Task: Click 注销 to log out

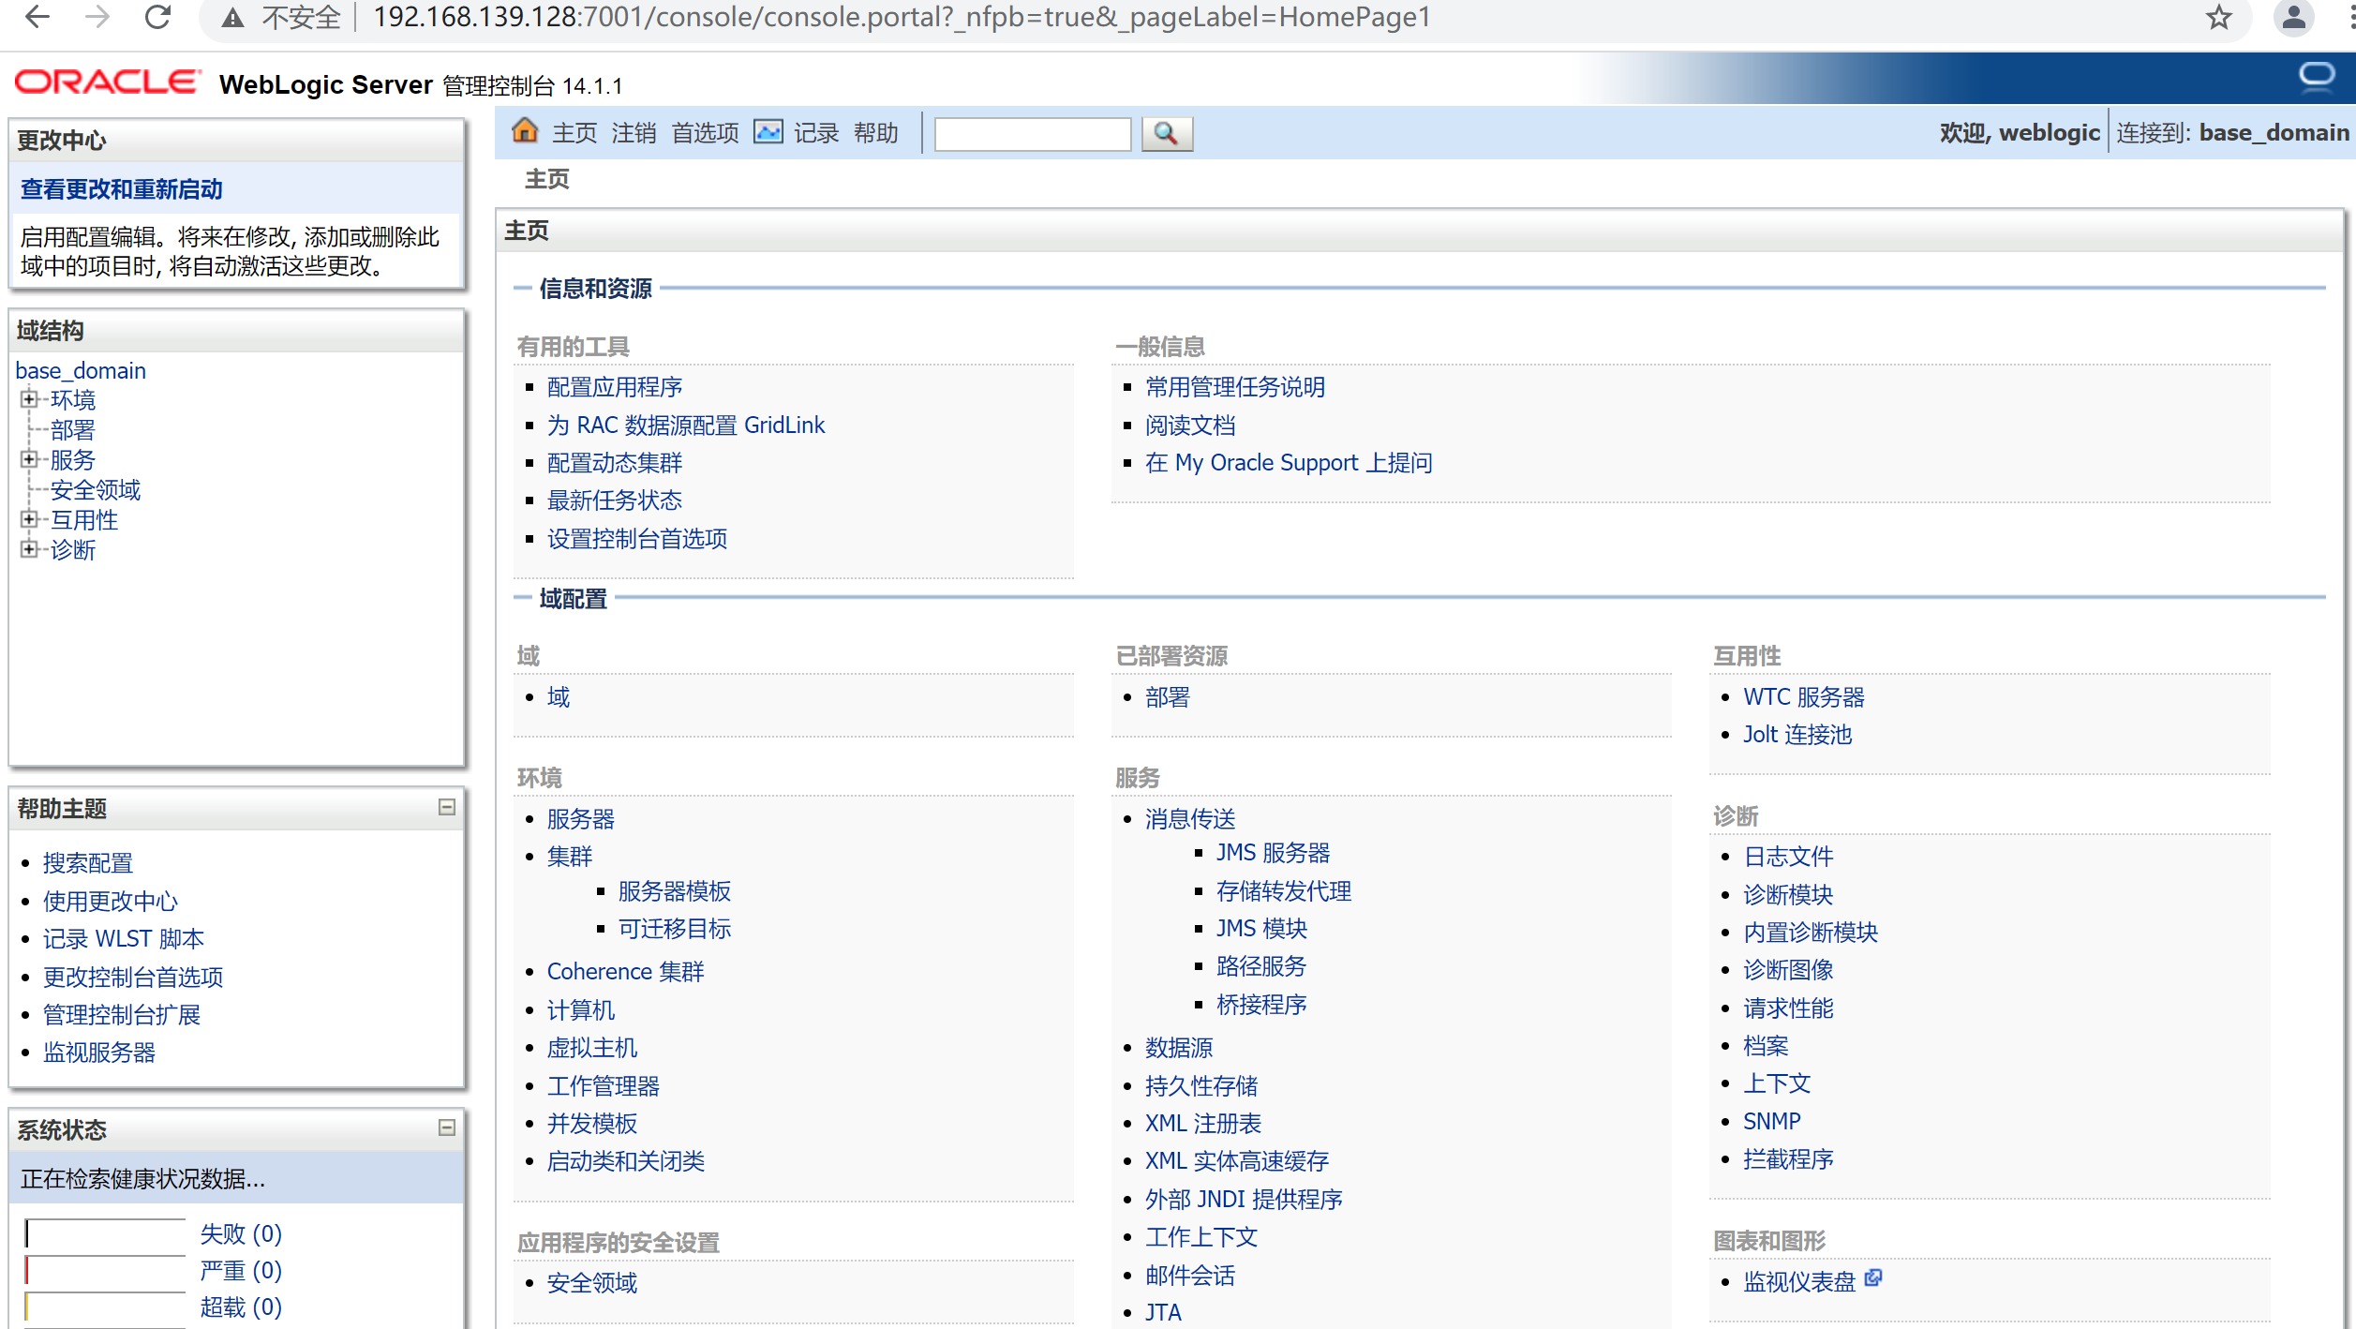Action: 634,133
